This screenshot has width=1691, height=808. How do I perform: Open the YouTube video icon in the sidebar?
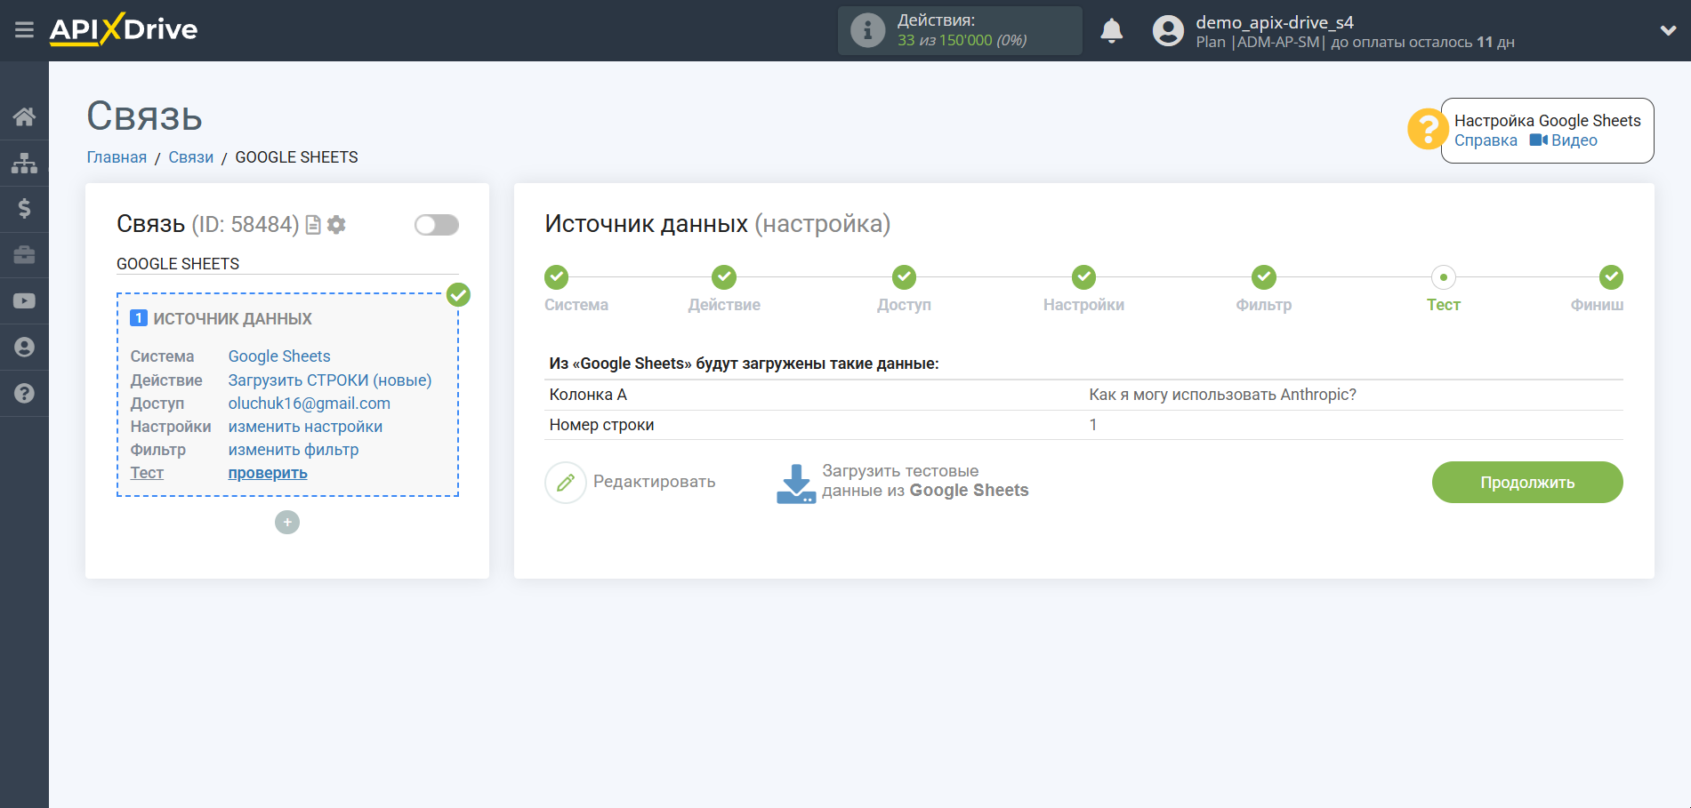(24, 301)
